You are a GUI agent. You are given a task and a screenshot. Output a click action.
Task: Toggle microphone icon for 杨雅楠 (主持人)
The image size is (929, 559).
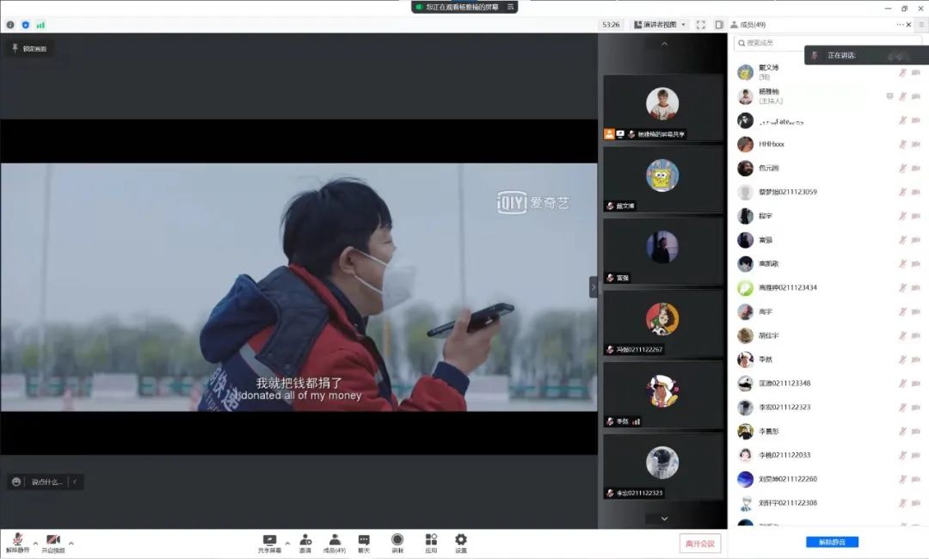tap(902, 96)
